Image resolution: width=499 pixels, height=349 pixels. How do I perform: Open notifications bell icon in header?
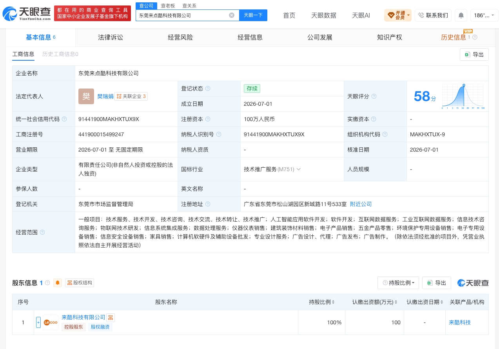pos(461,15)
